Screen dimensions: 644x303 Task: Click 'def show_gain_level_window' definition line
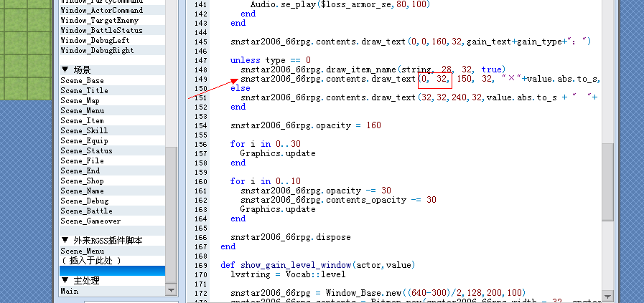click(318, 265)
